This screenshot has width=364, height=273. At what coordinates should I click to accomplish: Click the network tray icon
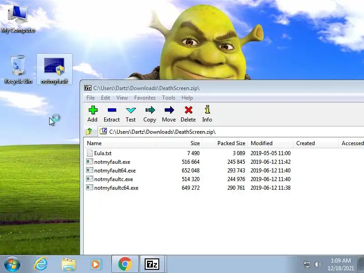[307, 264]
